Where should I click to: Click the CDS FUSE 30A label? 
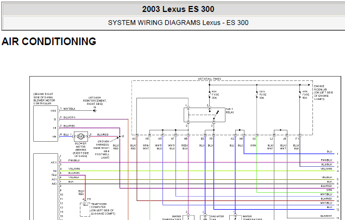[262, 95]
